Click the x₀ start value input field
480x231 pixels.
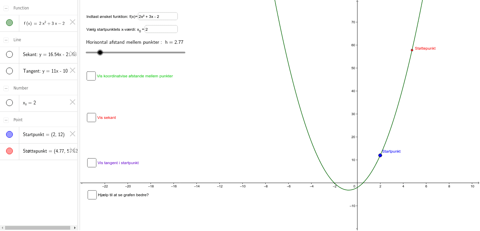[161, 29]
